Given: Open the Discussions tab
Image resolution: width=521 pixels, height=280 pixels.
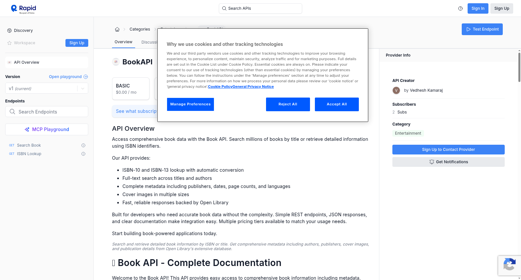Looking at the screenshot, I should coord(149,42).
